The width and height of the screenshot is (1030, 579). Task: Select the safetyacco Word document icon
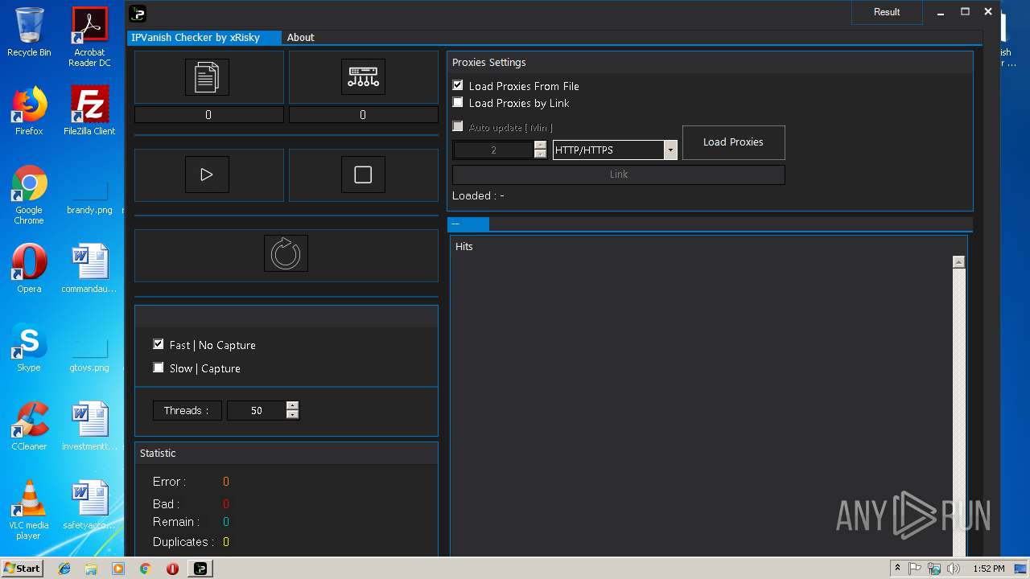(89, 504)
